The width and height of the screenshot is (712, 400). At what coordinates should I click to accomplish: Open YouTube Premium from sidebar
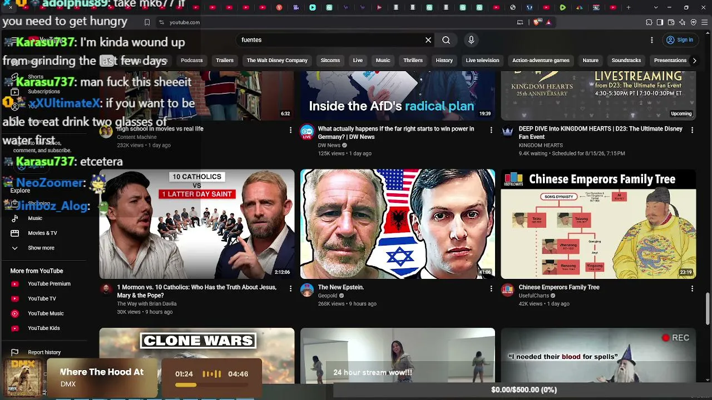coord(44,284)
